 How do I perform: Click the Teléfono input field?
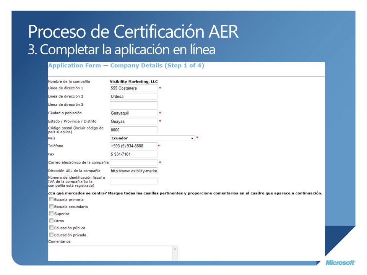point(134,146)
